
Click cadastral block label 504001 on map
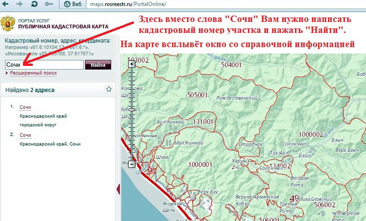point(231,64)
